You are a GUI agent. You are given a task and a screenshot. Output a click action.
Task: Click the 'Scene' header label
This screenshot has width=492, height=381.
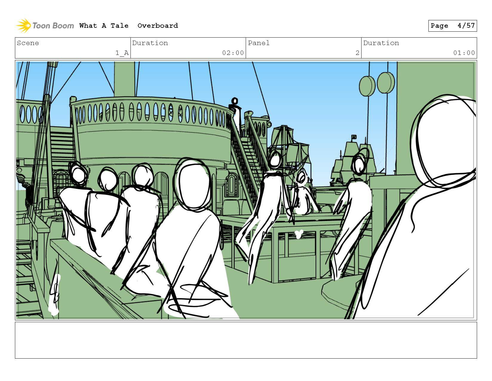(28, 43)
